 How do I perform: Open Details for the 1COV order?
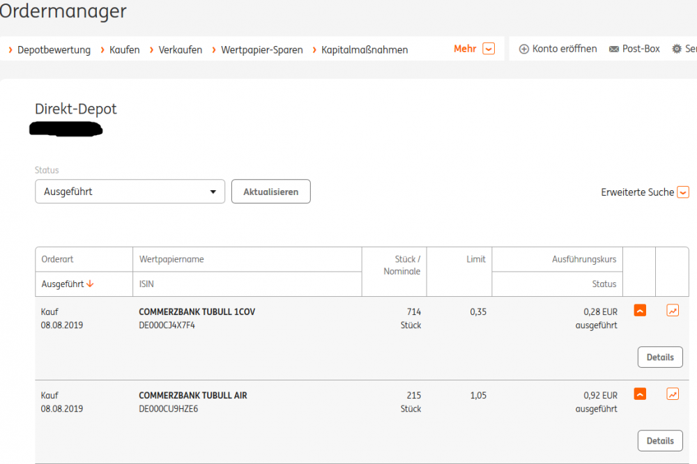tap(659, 357)
